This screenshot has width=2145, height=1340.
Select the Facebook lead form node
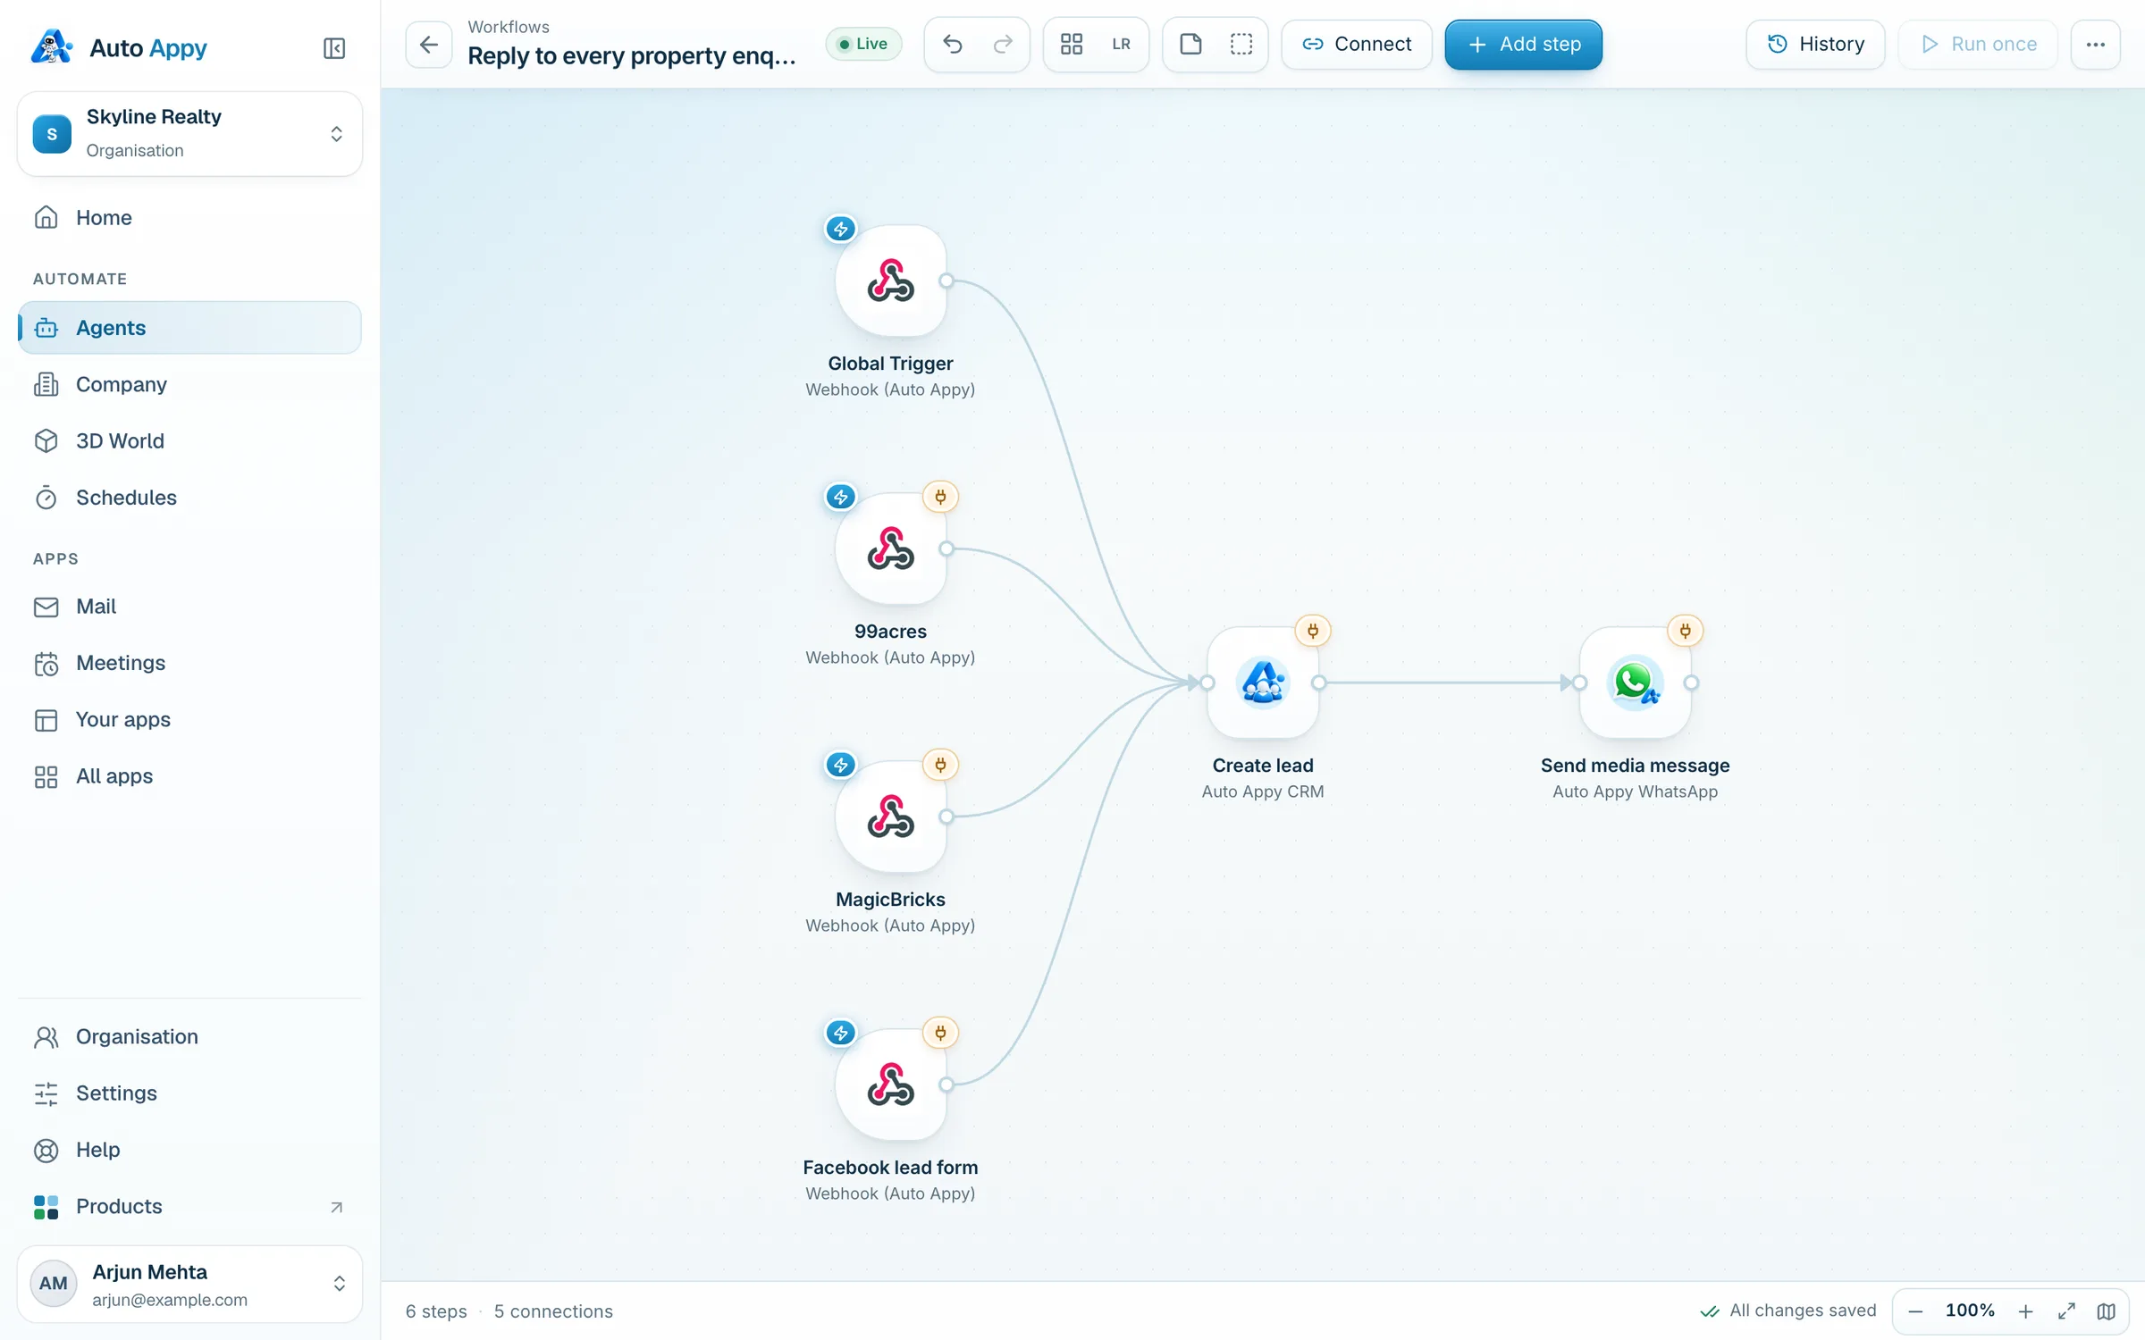[891, 1085]
